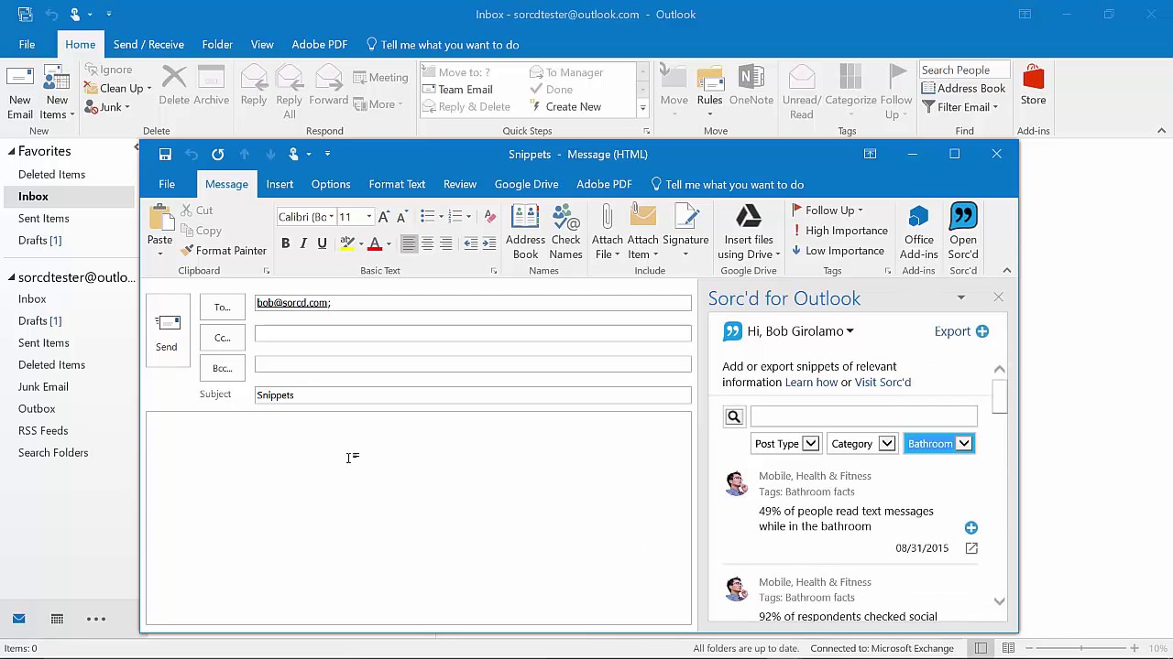This screenshot has height=659, width=1173.
Task: Click New Email in main Outlook
Action: click(20, 92)
